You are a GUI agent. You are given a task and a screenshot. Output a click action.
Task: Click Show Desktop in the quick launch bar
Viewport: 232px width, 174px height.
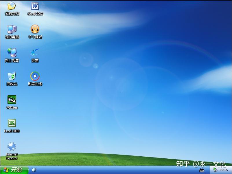tap(34, 170)
